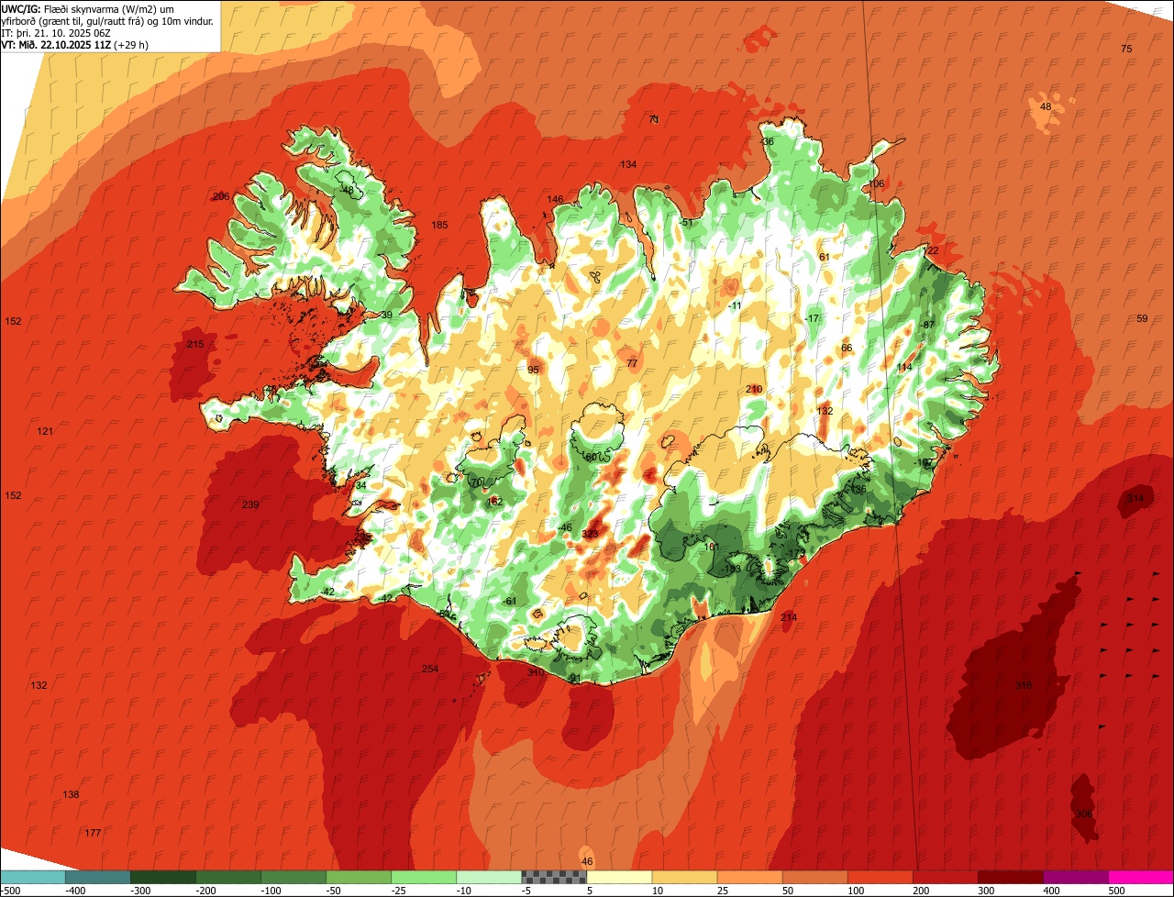1174x897 pixels.
Task: Click the '146' value on the north coast
Action: pyautogui.click(x=556, y=199)
